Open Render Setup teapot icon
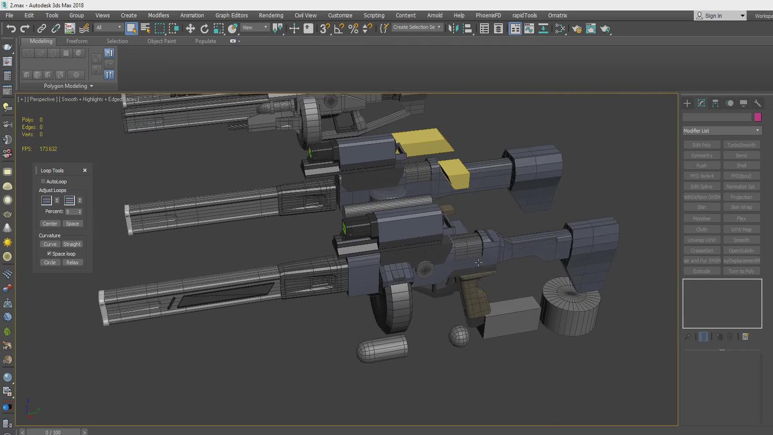The image size is (773, 435). click(576, 29)
